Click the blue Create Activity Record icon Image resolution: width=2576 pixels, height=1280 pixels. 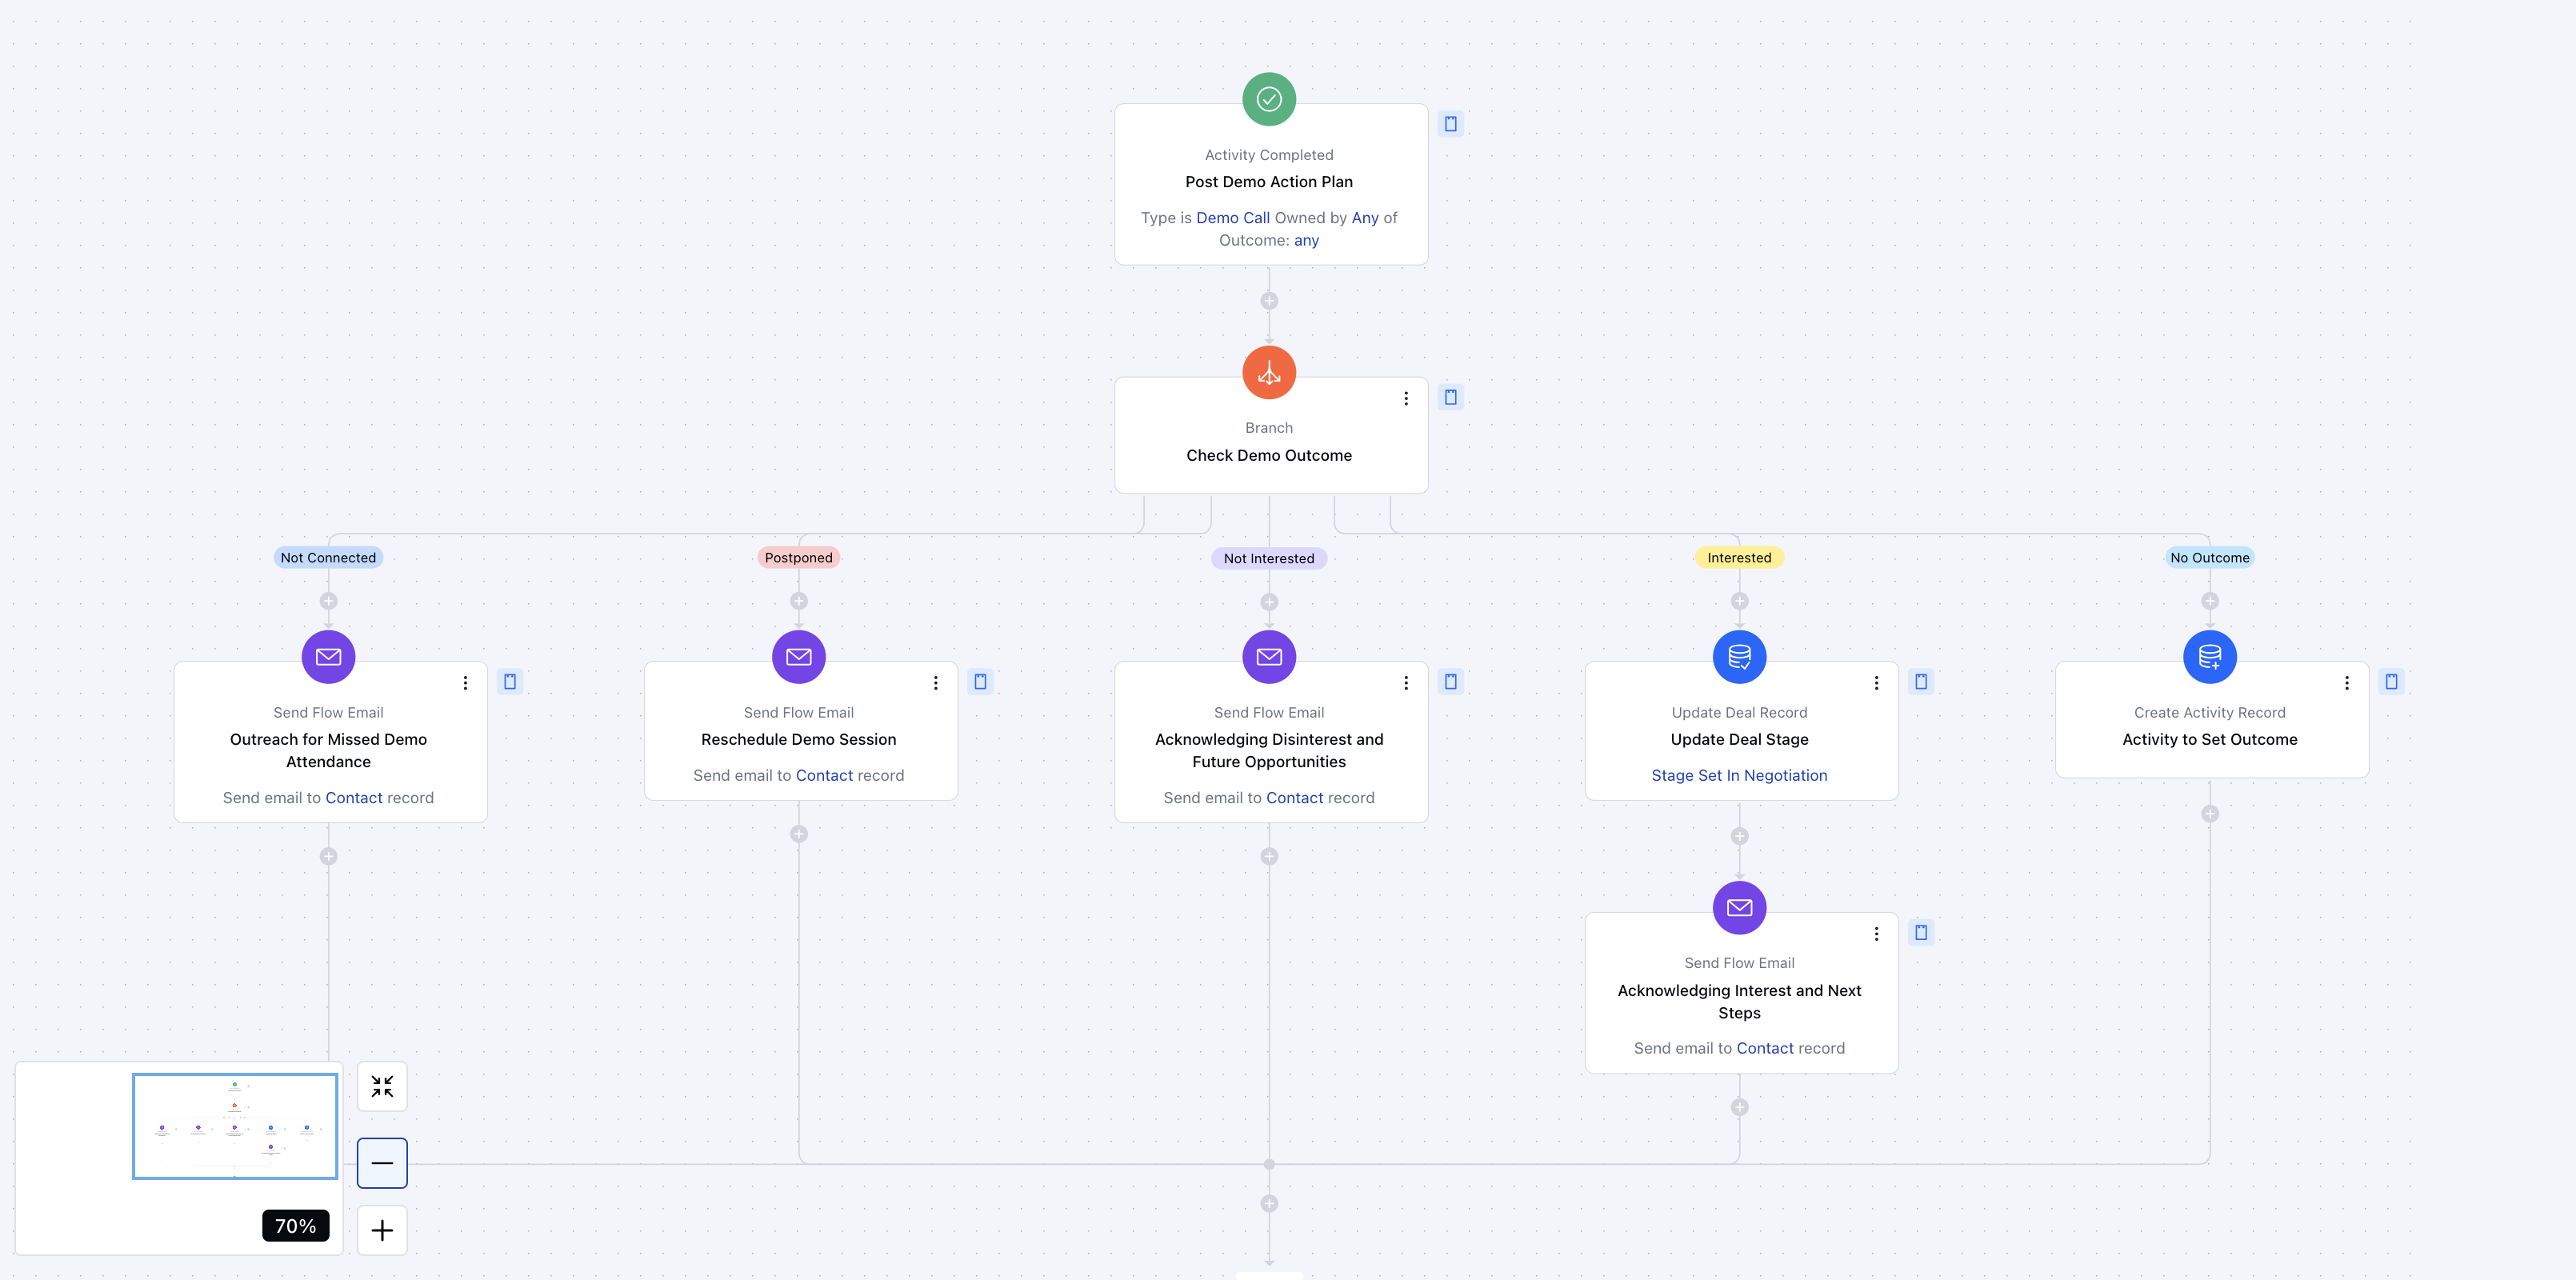click(x=2209, y=657)
